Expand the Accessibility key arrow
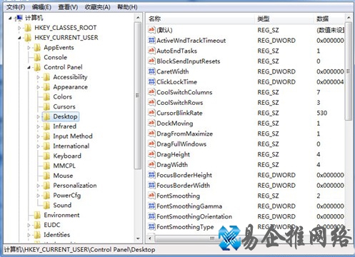Viewport: 355px width, 257px height. coord(38,77)
